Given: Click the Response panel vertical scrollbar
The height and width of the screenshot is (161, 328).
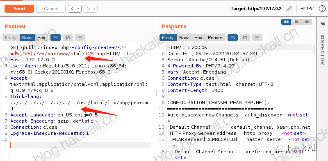Looking at the screenshot, I should coord(314,49).
